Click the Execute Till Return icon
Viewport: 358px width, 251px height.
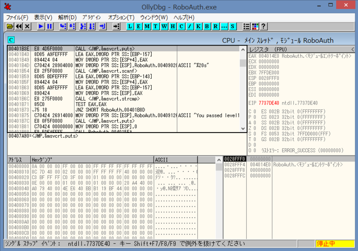[103, 26]
